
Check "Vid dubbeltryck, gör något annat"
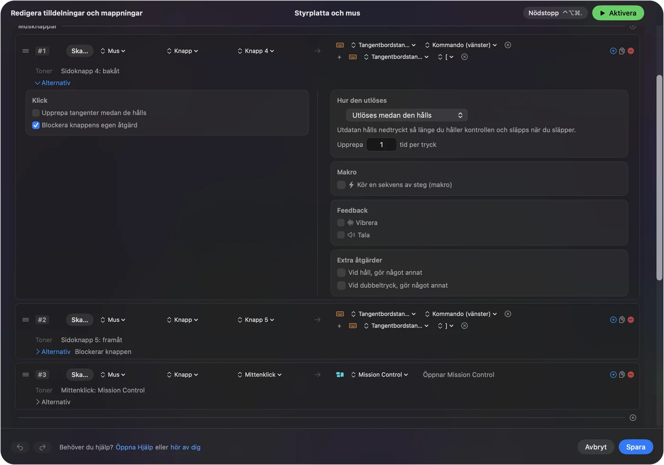coord(341,285)
